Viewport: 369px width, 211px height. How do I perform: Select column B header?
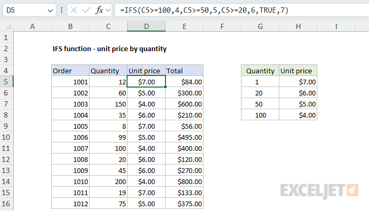[x=70, y=26]
